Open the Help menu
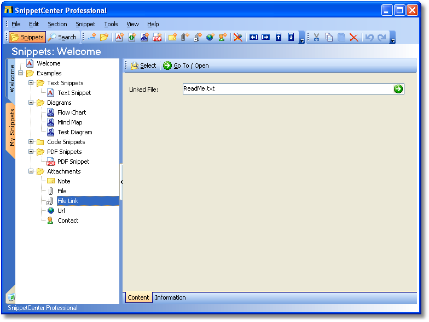Viewport: 429px width, 322px height. pos(153,24)
